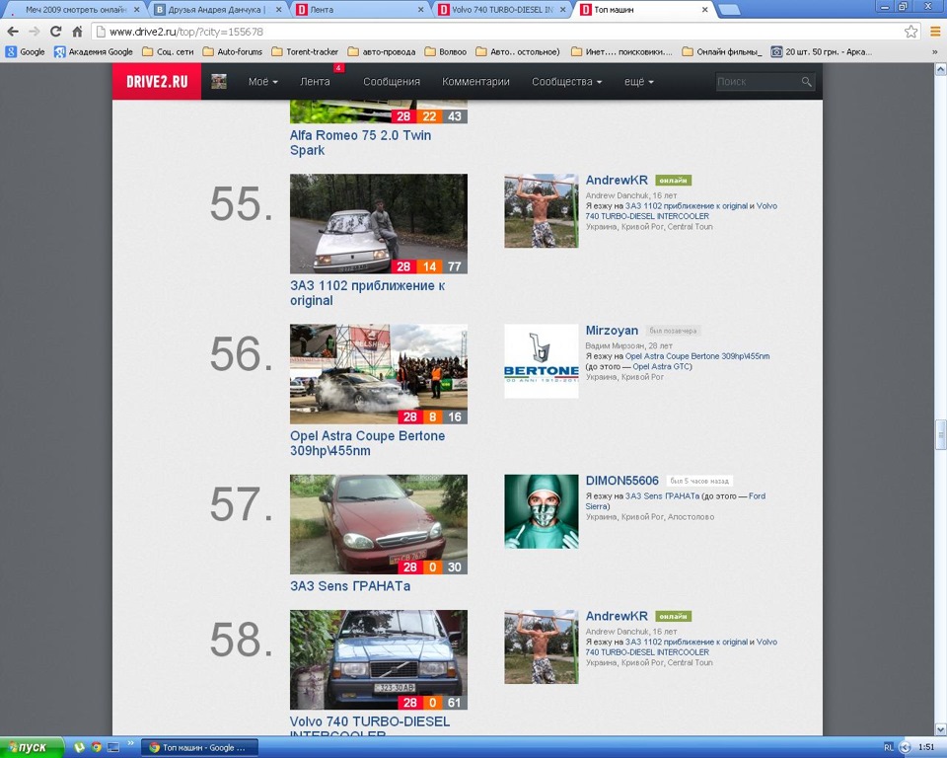Open the Академия Google bookmark

94,52
